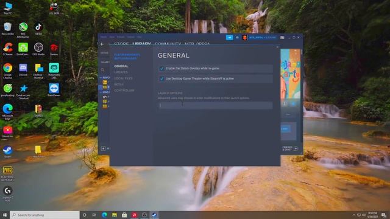The image size is (390, 219).
Task: Show hidden system tray icons chevron
Action: (353, 215)
